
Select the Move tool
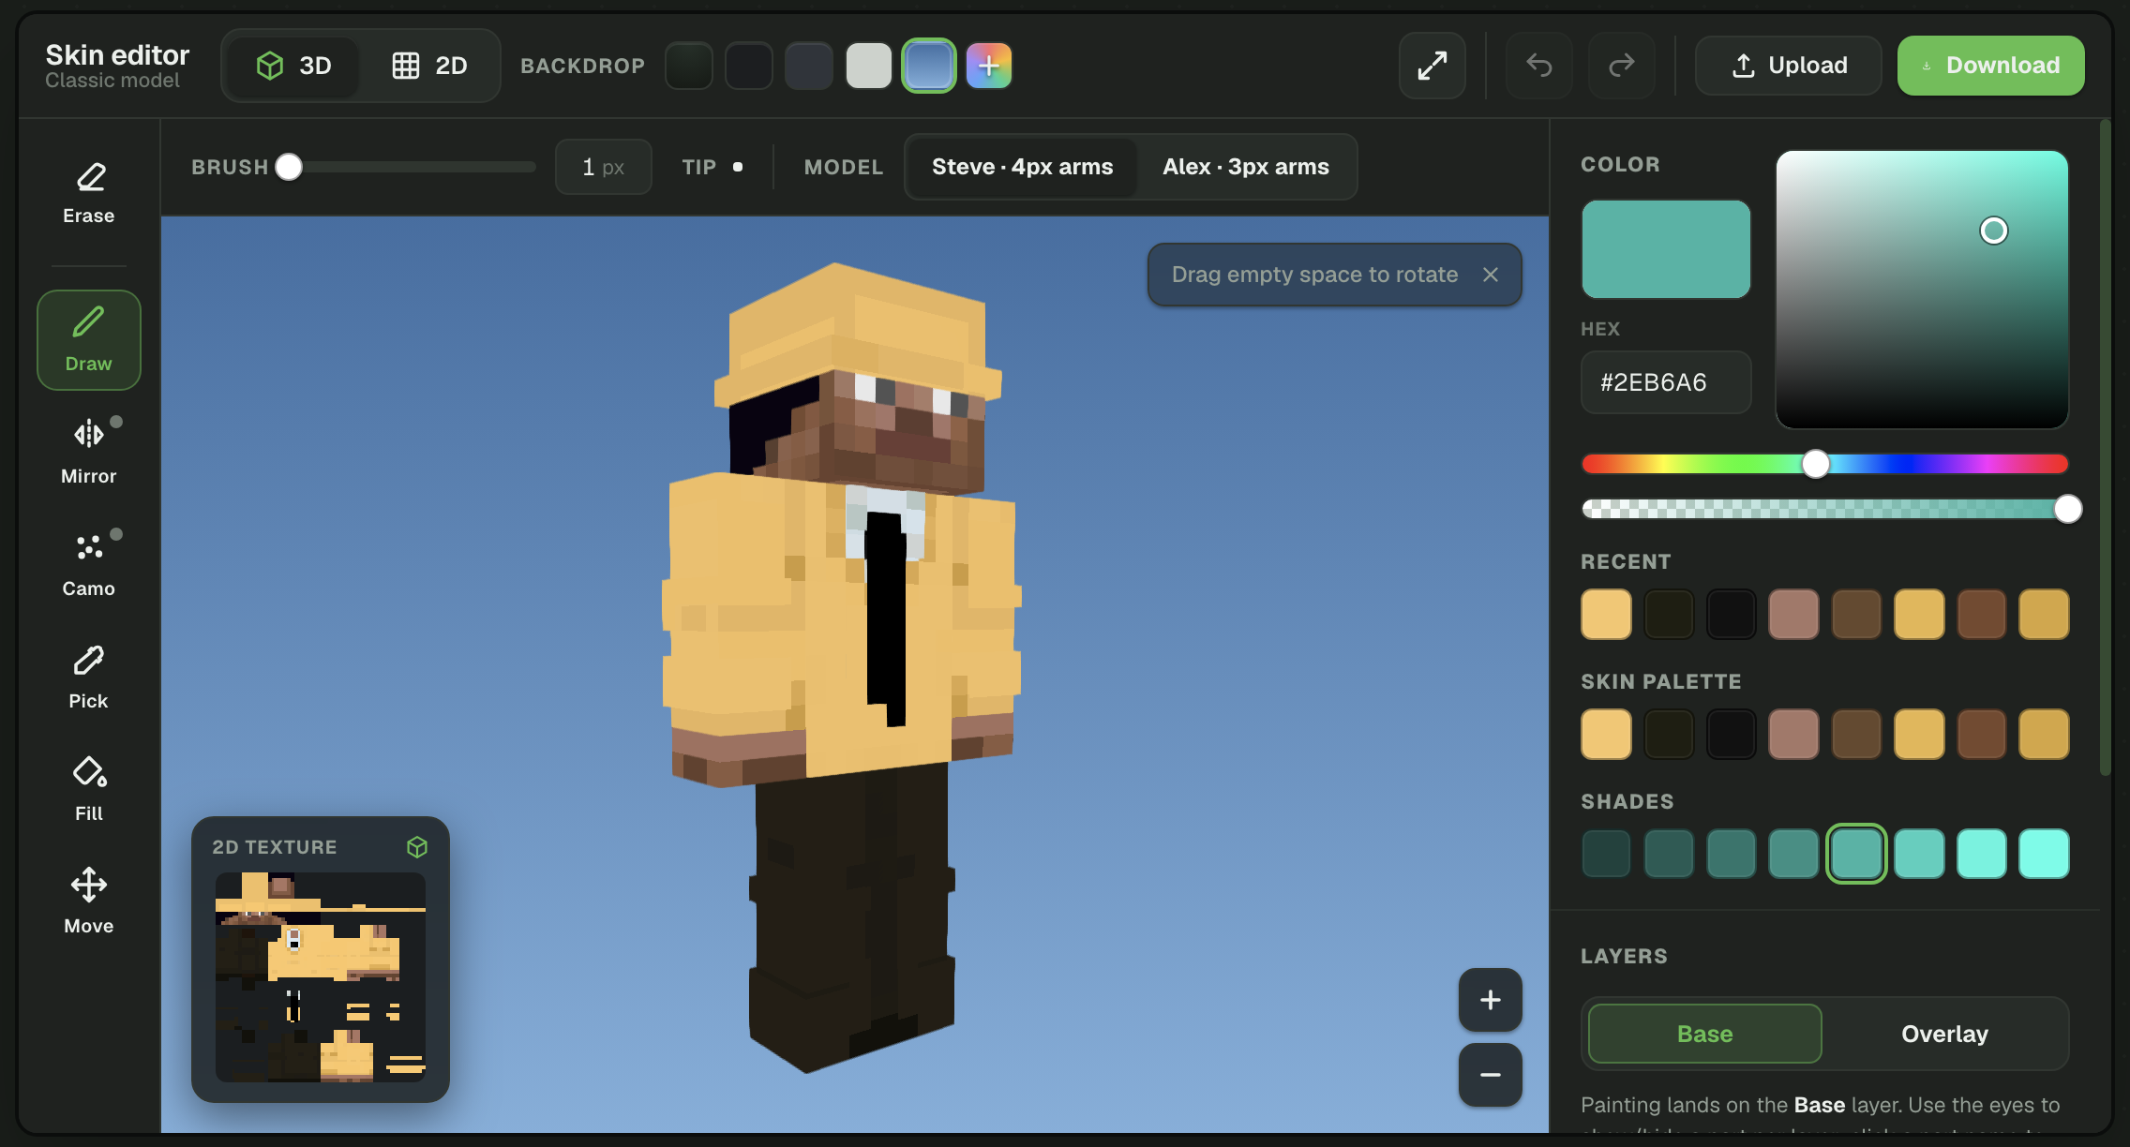click(88, 901)
